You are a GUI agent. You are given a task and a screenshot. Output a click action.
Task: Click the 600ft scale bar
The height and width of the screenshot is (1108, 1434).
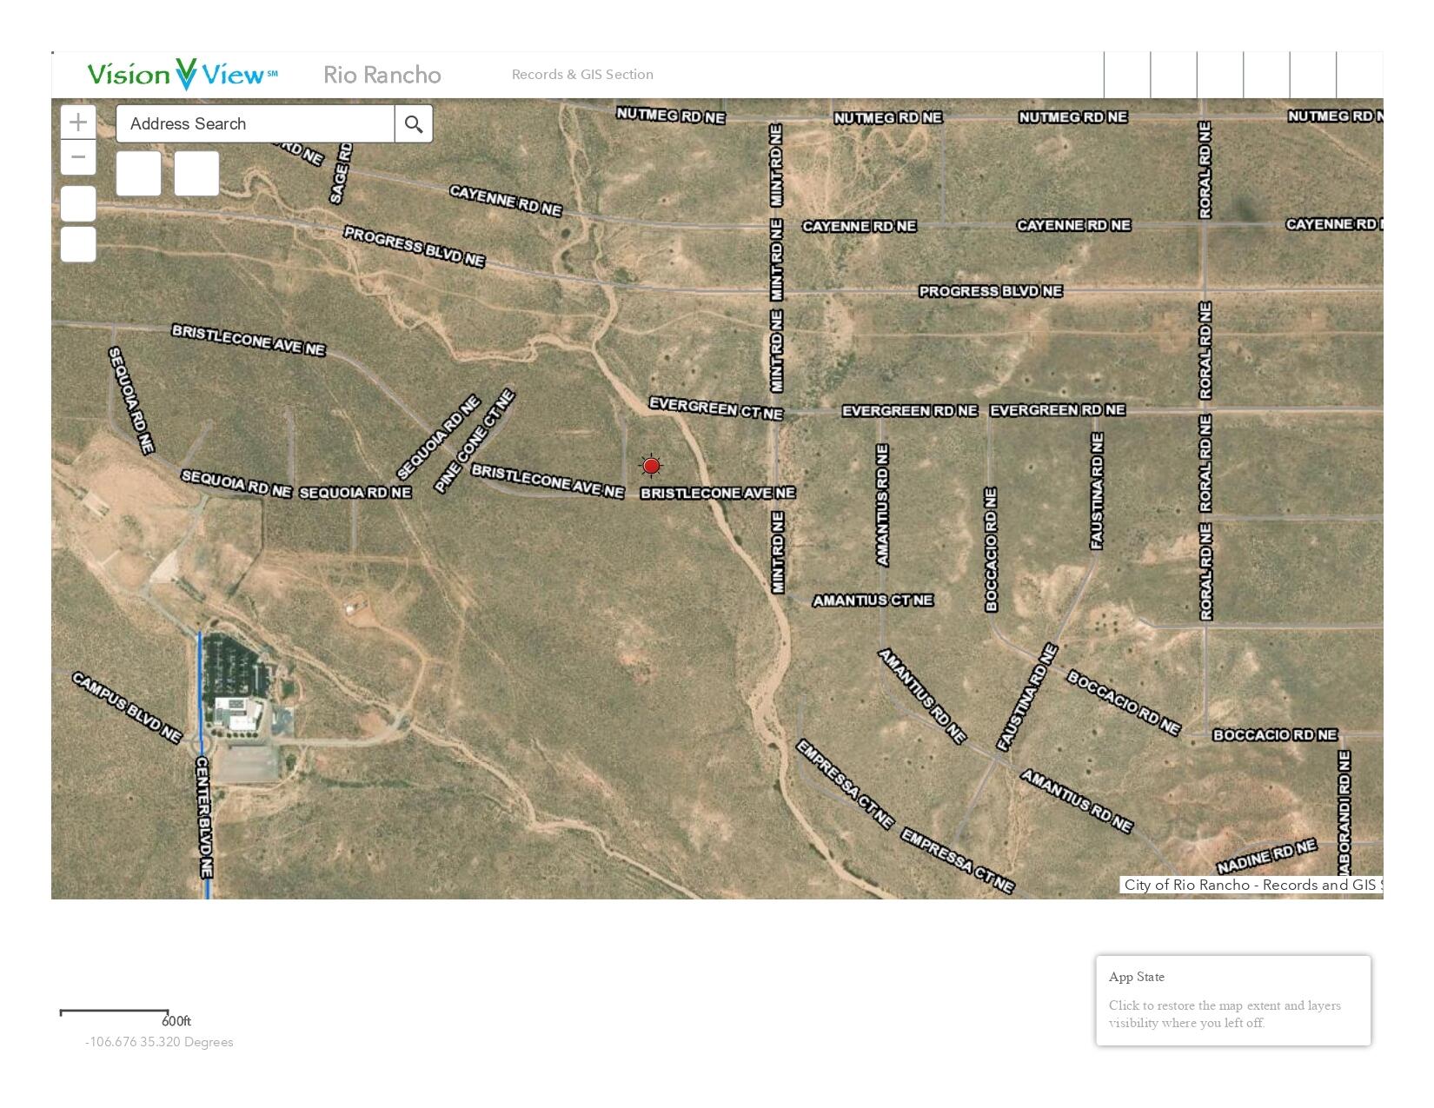tap(114, 1013)
